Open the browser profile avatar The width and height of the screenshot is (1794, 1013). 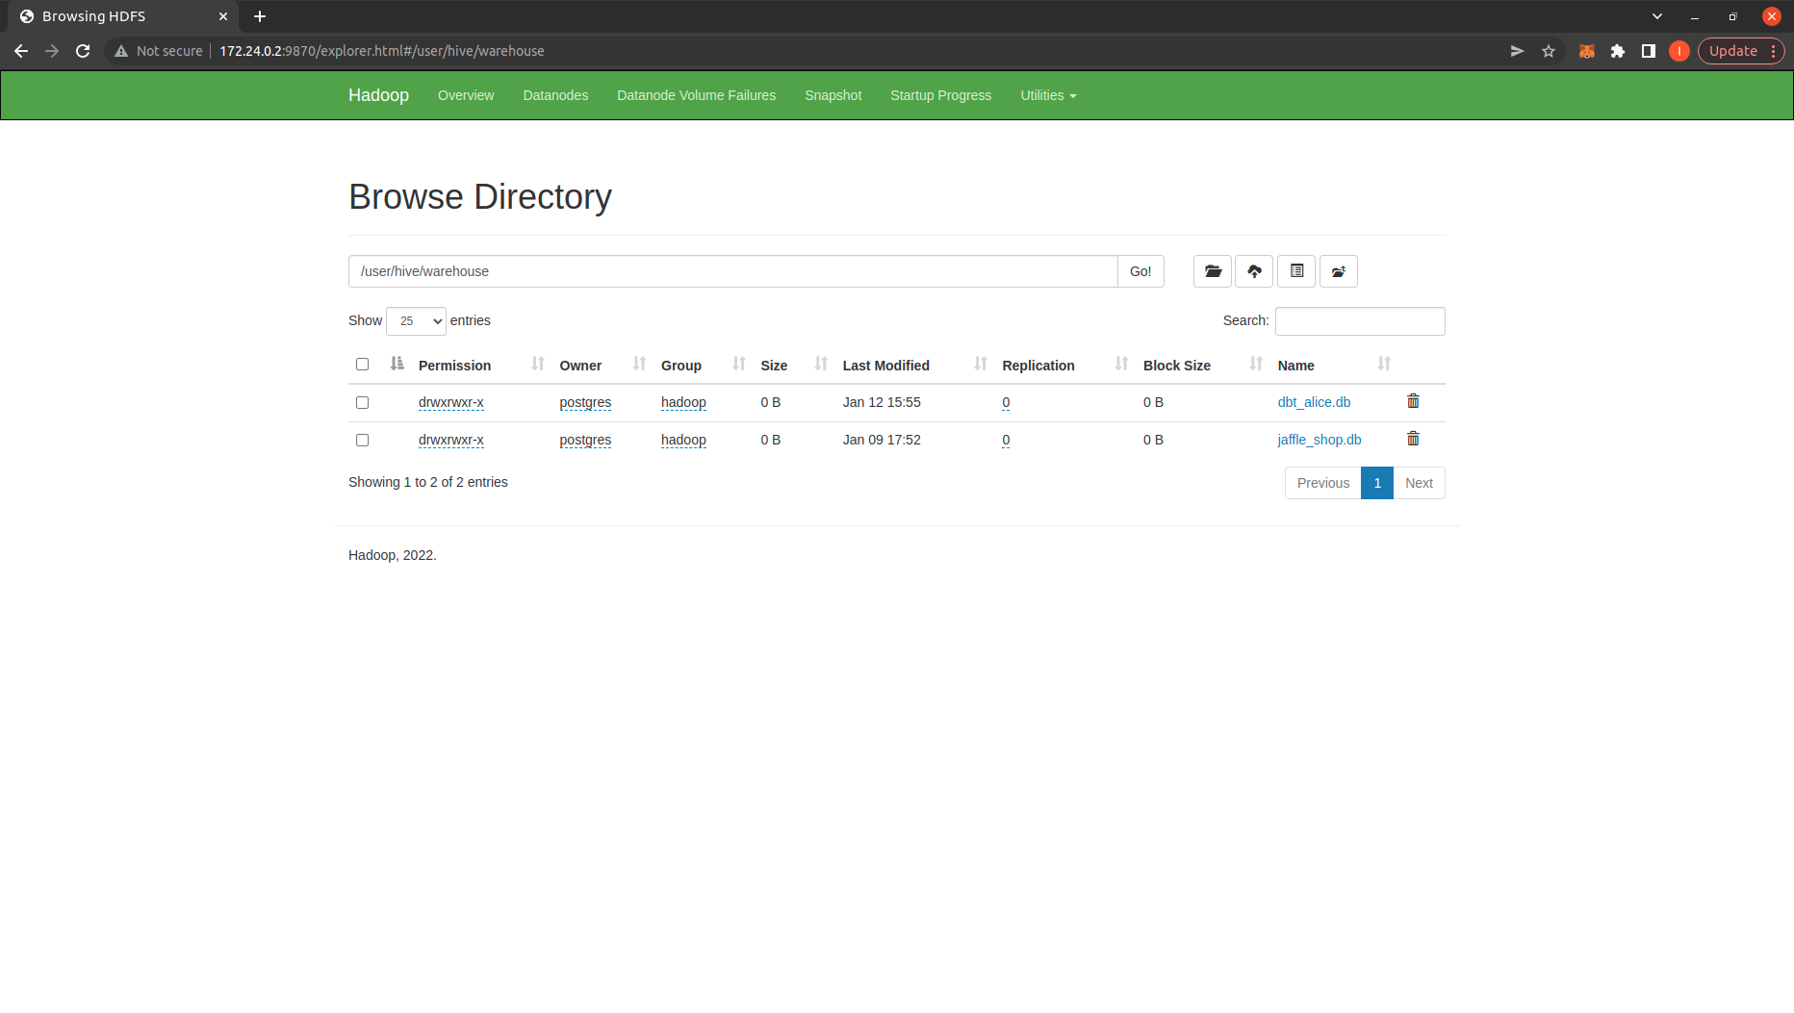click(1679, 51)
